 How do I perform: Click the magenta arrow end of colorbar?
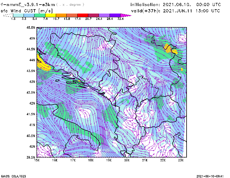(x=126, y=15)
